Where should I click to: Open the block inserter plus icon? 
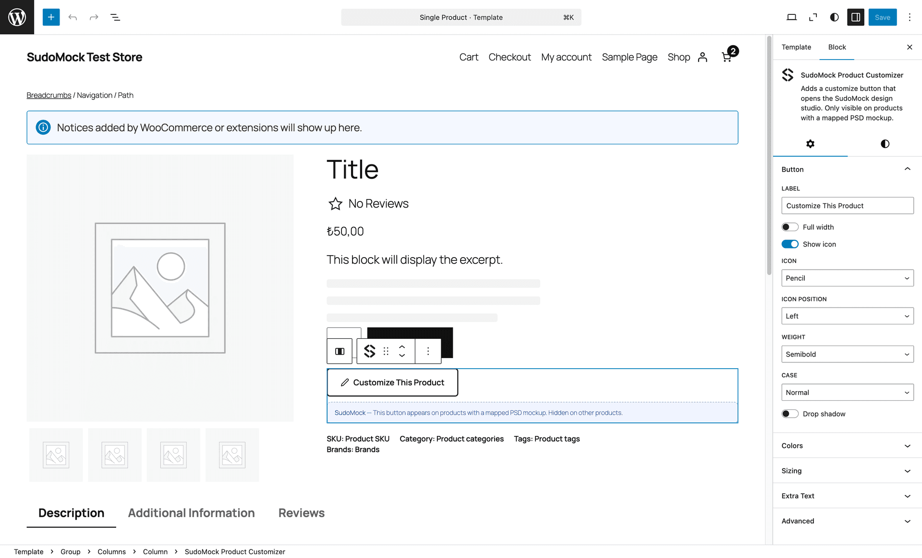click(x=51, y=17)
